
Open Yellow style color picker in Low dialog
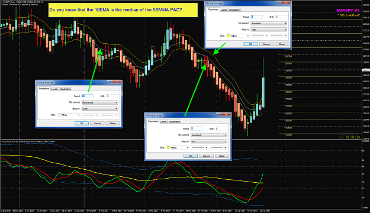pyautogui.click(x=178, y=147)
